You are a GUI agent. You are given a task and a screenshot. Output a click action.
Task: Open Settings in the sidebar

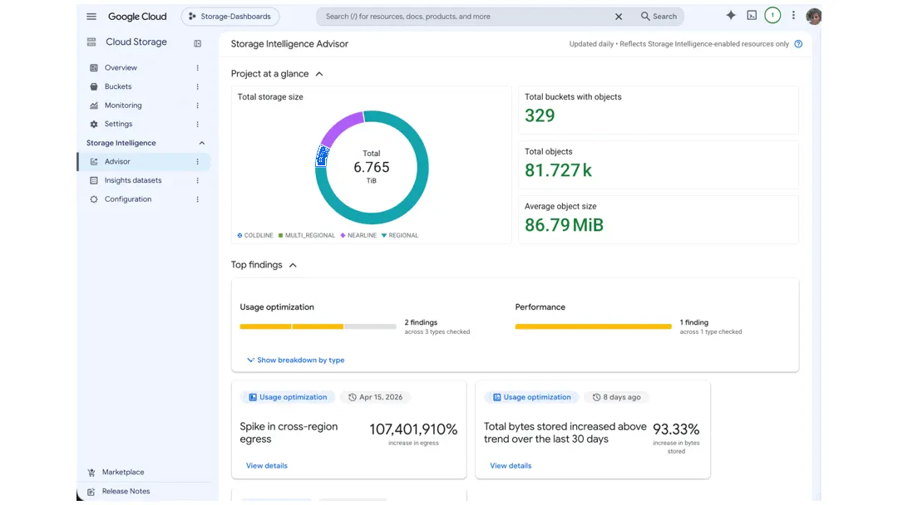point(119,124)
